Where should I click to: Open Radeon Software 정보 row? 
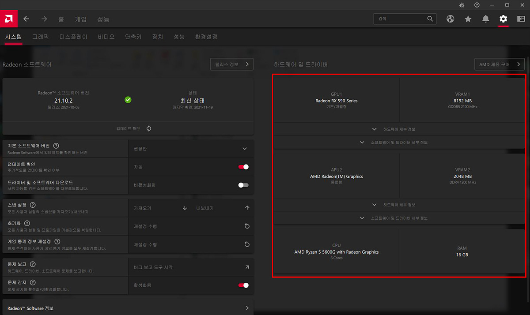click(x=128, y=308)
